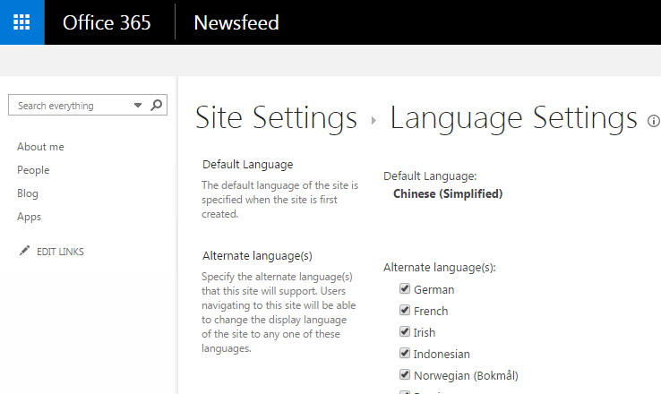The width and height of the screenshot is (661, 394).
Task: Uncheck the German language checkbox
Action: [405, 288]
